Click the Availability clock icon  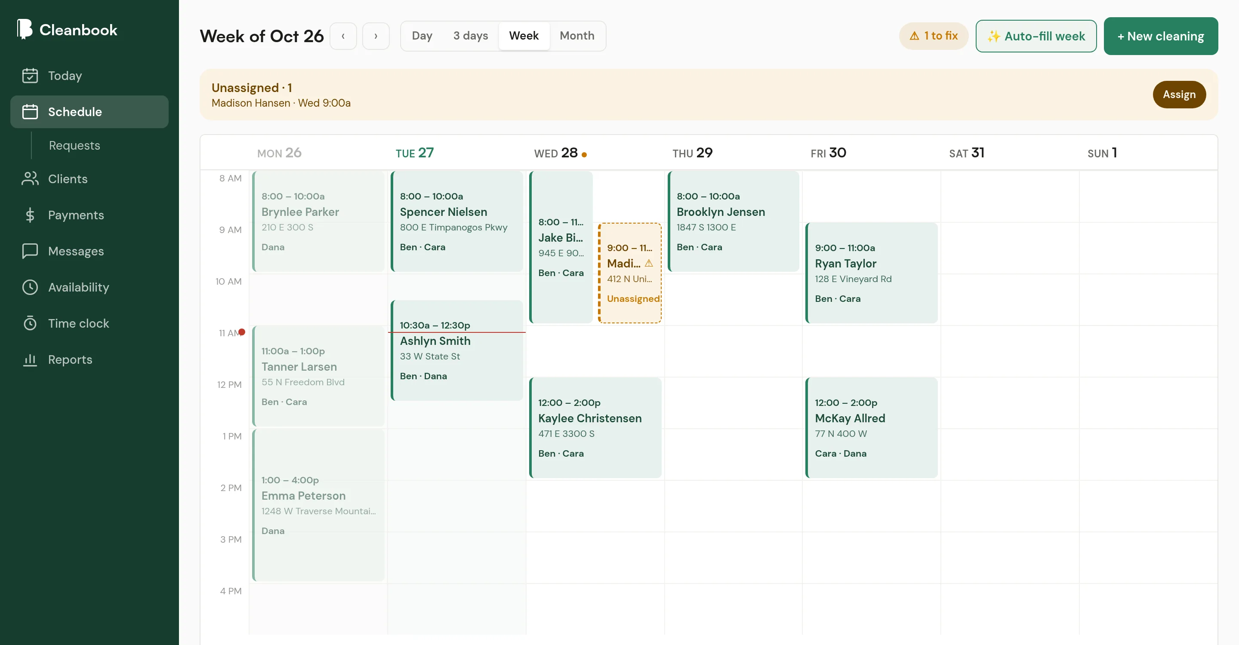click(30, 287)
